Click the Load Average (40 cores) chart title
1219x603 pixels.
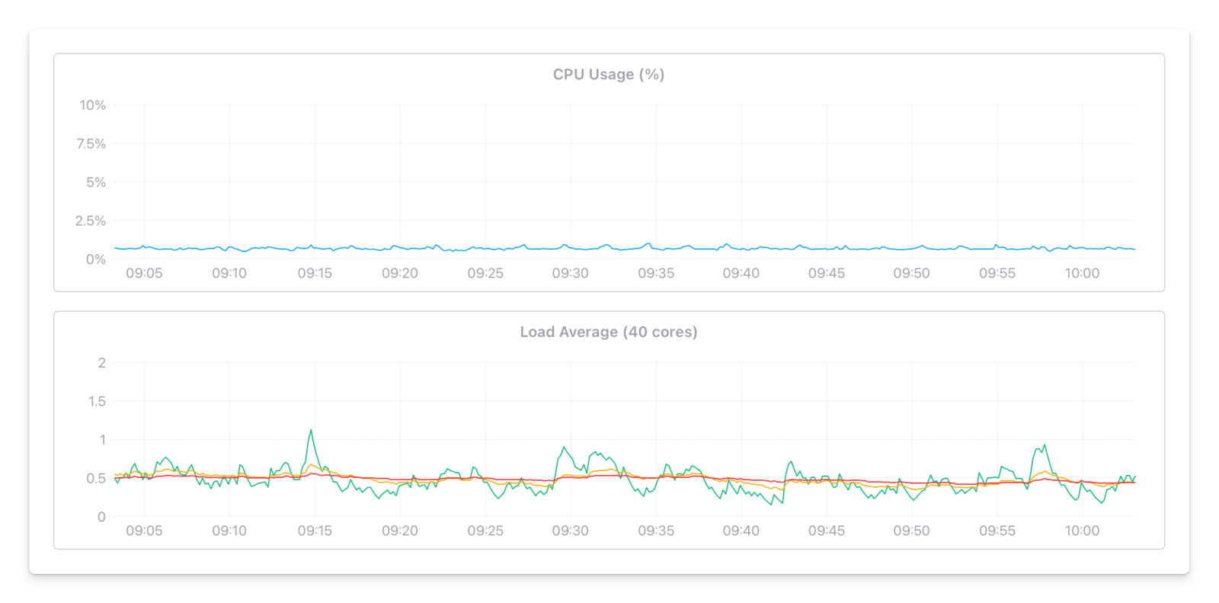pos(609,332)
